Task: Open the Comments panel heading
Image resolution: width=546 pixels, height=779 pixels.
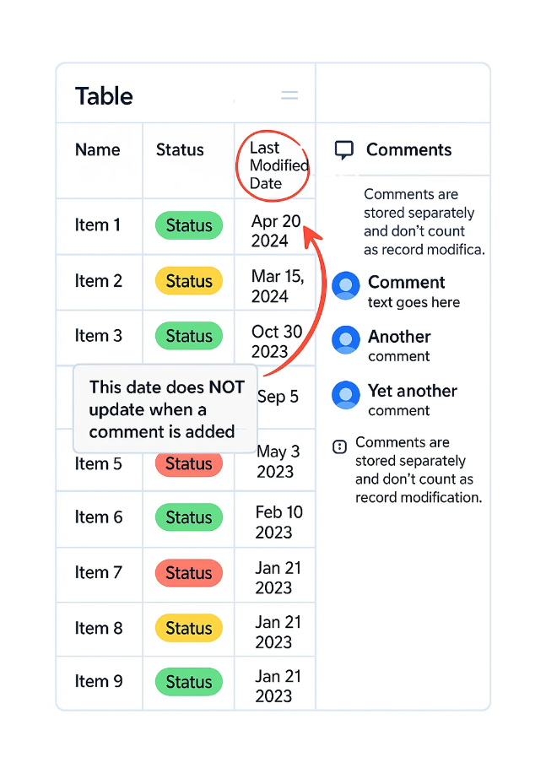Action: tap(408, 150)
